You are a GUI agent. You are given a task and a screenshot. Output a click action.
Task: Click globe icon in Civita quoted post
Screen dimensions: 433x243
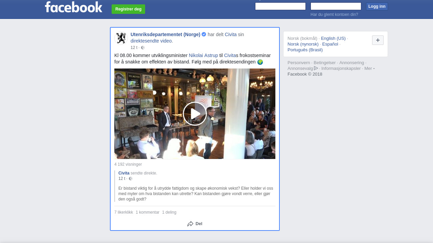[131, 179]
